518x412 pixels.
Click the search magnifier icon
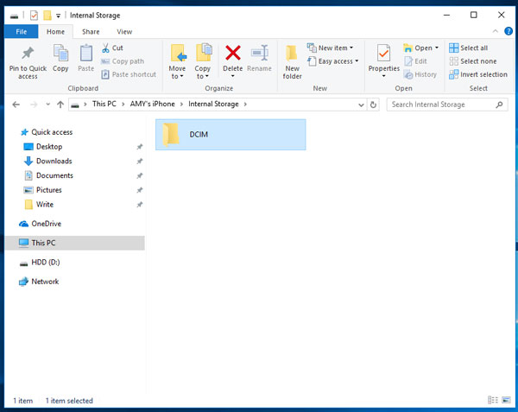pyautogui.click(x=499, y=105)
